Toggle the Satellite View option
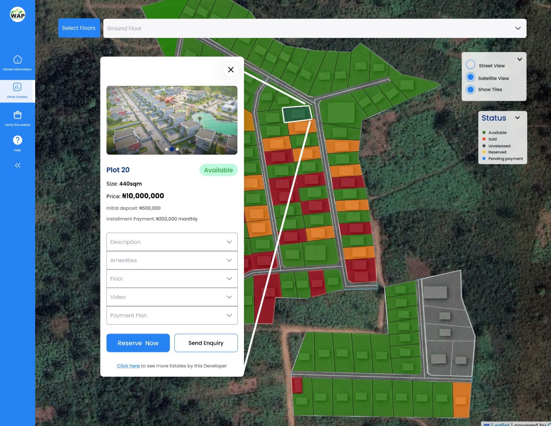551x426 pixels. tap(470, 78)
